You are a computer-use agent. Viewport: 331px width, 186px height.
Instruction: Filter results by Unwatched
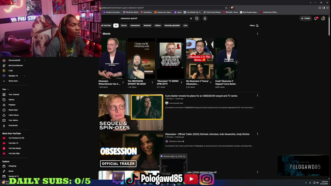pos(135,26)
